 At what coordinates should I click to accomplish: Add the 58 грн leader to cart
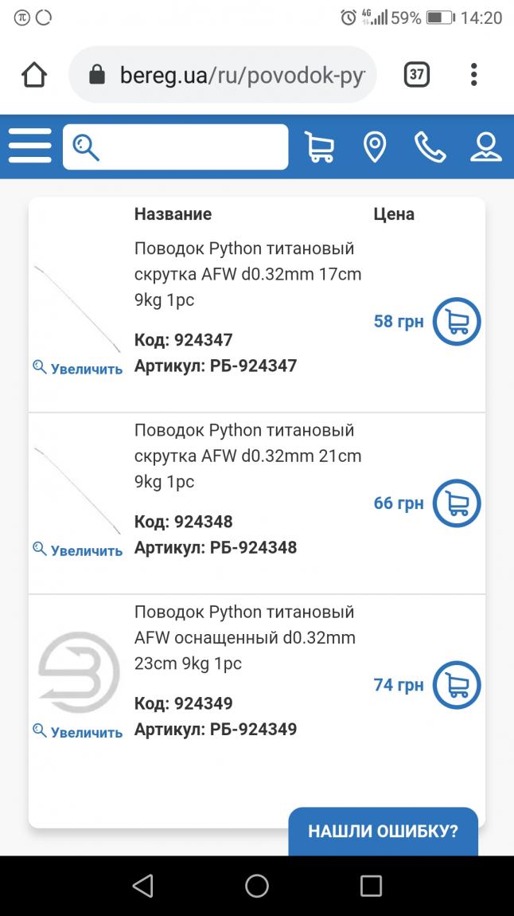click(457, 322)
